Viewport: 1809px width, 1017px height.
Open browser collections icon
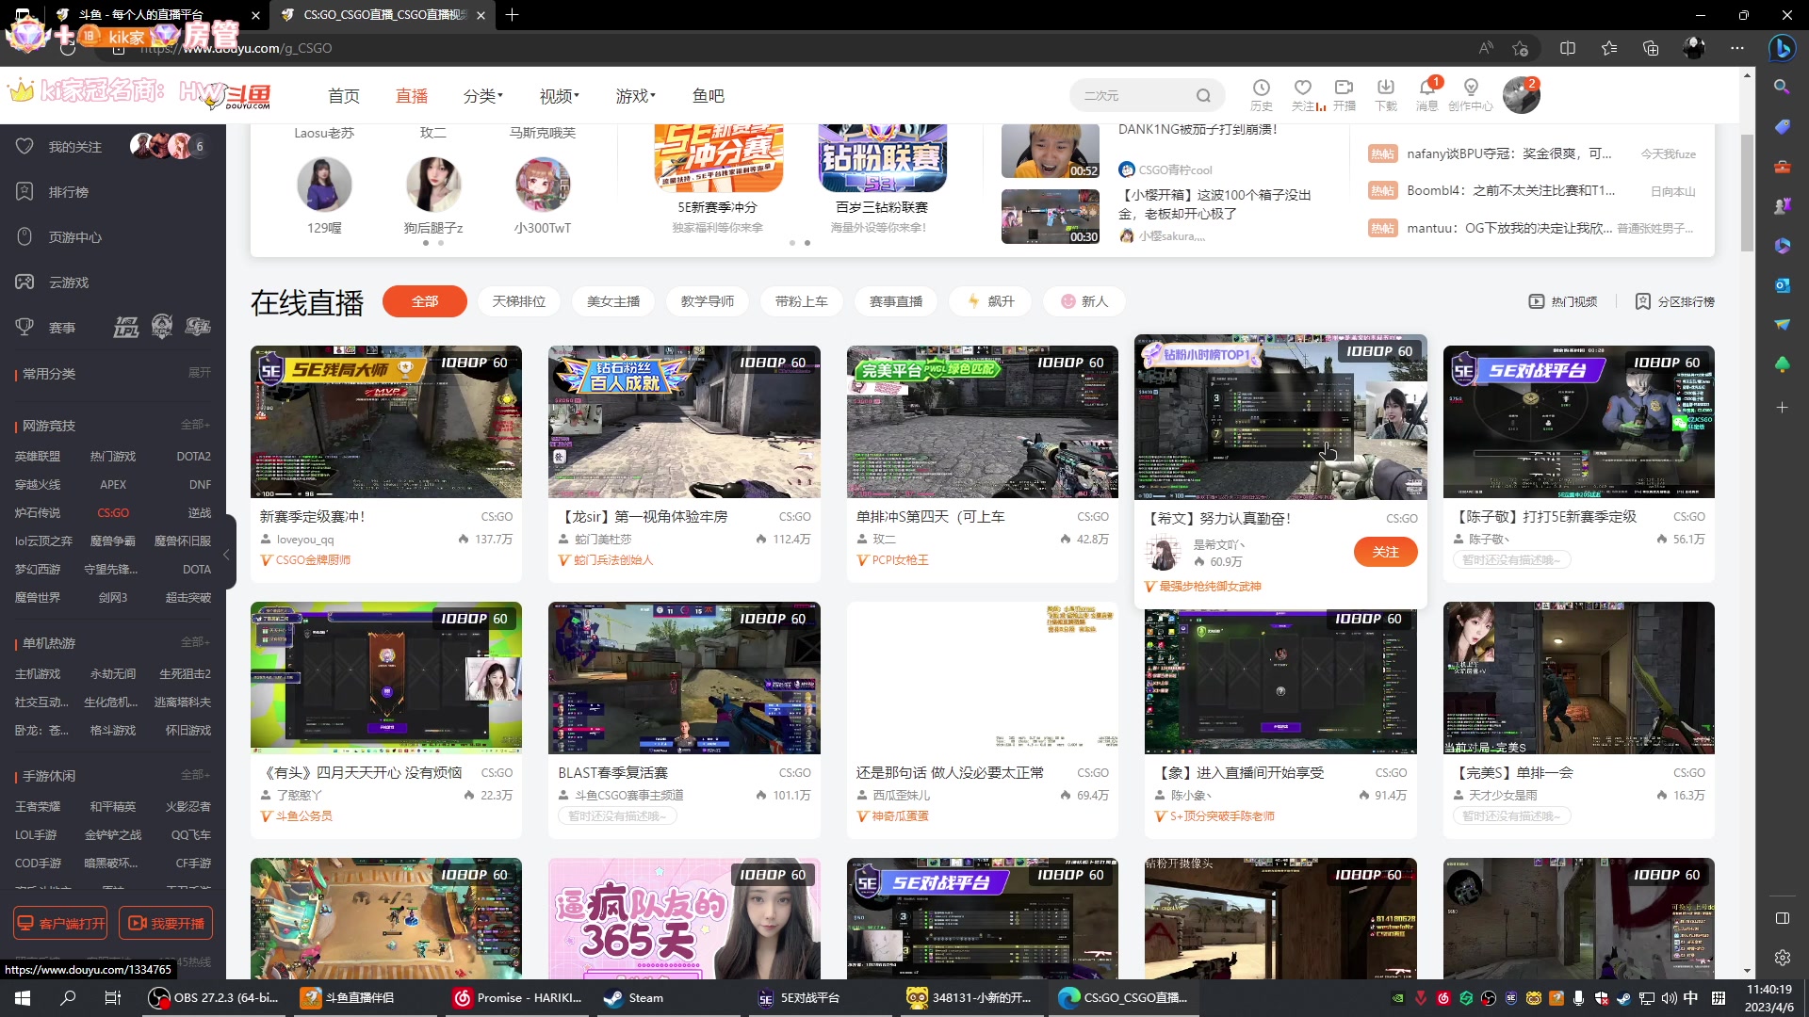point(1651,48)
